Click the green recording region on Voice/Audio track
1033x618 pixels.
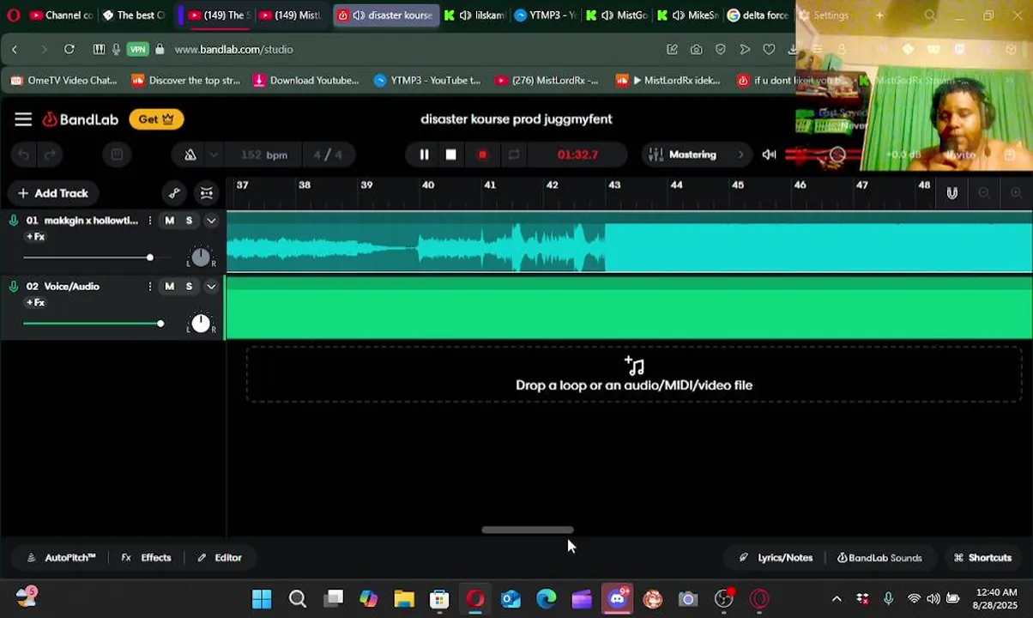click(629, 309)
